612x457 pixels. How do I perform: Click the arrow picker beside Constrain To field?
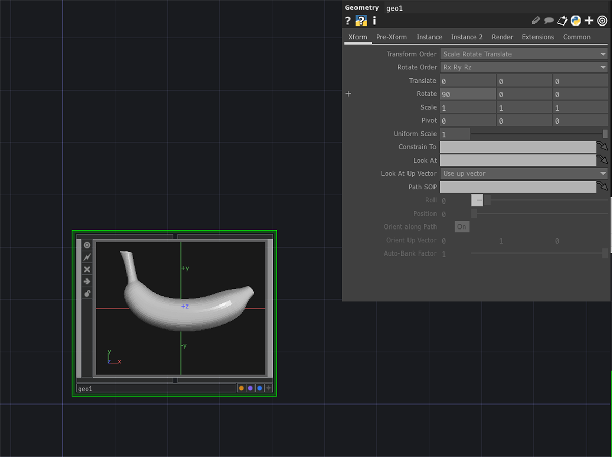(603, 147)
